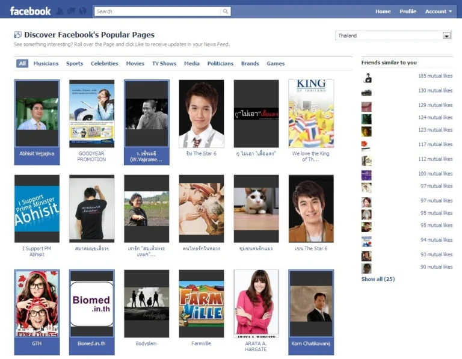The height and width of the screenshot is (359, 462).
Task: Expand the Account dropdown menu
Action: [438, 11]
